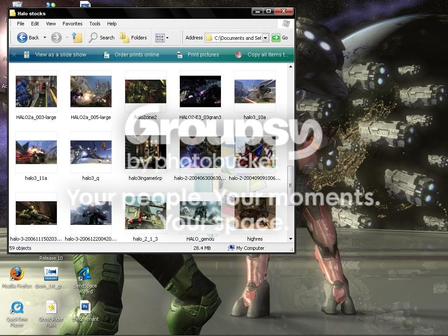Click the Order prints online link

[x=137, y=55]
